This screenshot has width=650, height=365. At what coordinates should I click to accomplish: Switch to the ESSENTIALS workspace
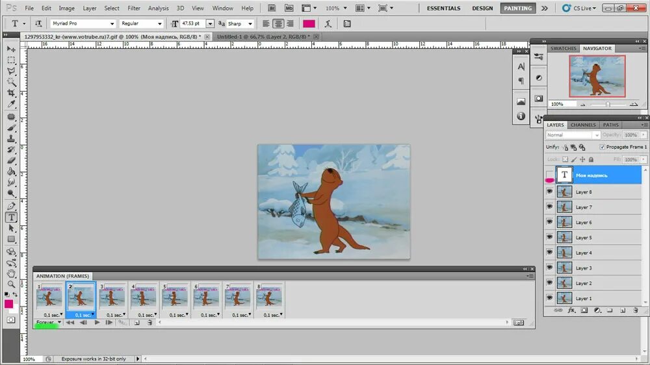click(x=443, y=8)
